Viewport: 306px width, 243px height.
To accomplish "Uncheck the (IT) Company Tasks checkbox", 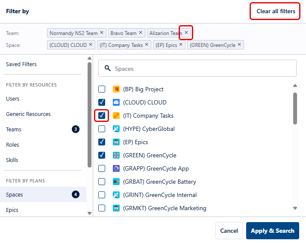I will point(102,116).
